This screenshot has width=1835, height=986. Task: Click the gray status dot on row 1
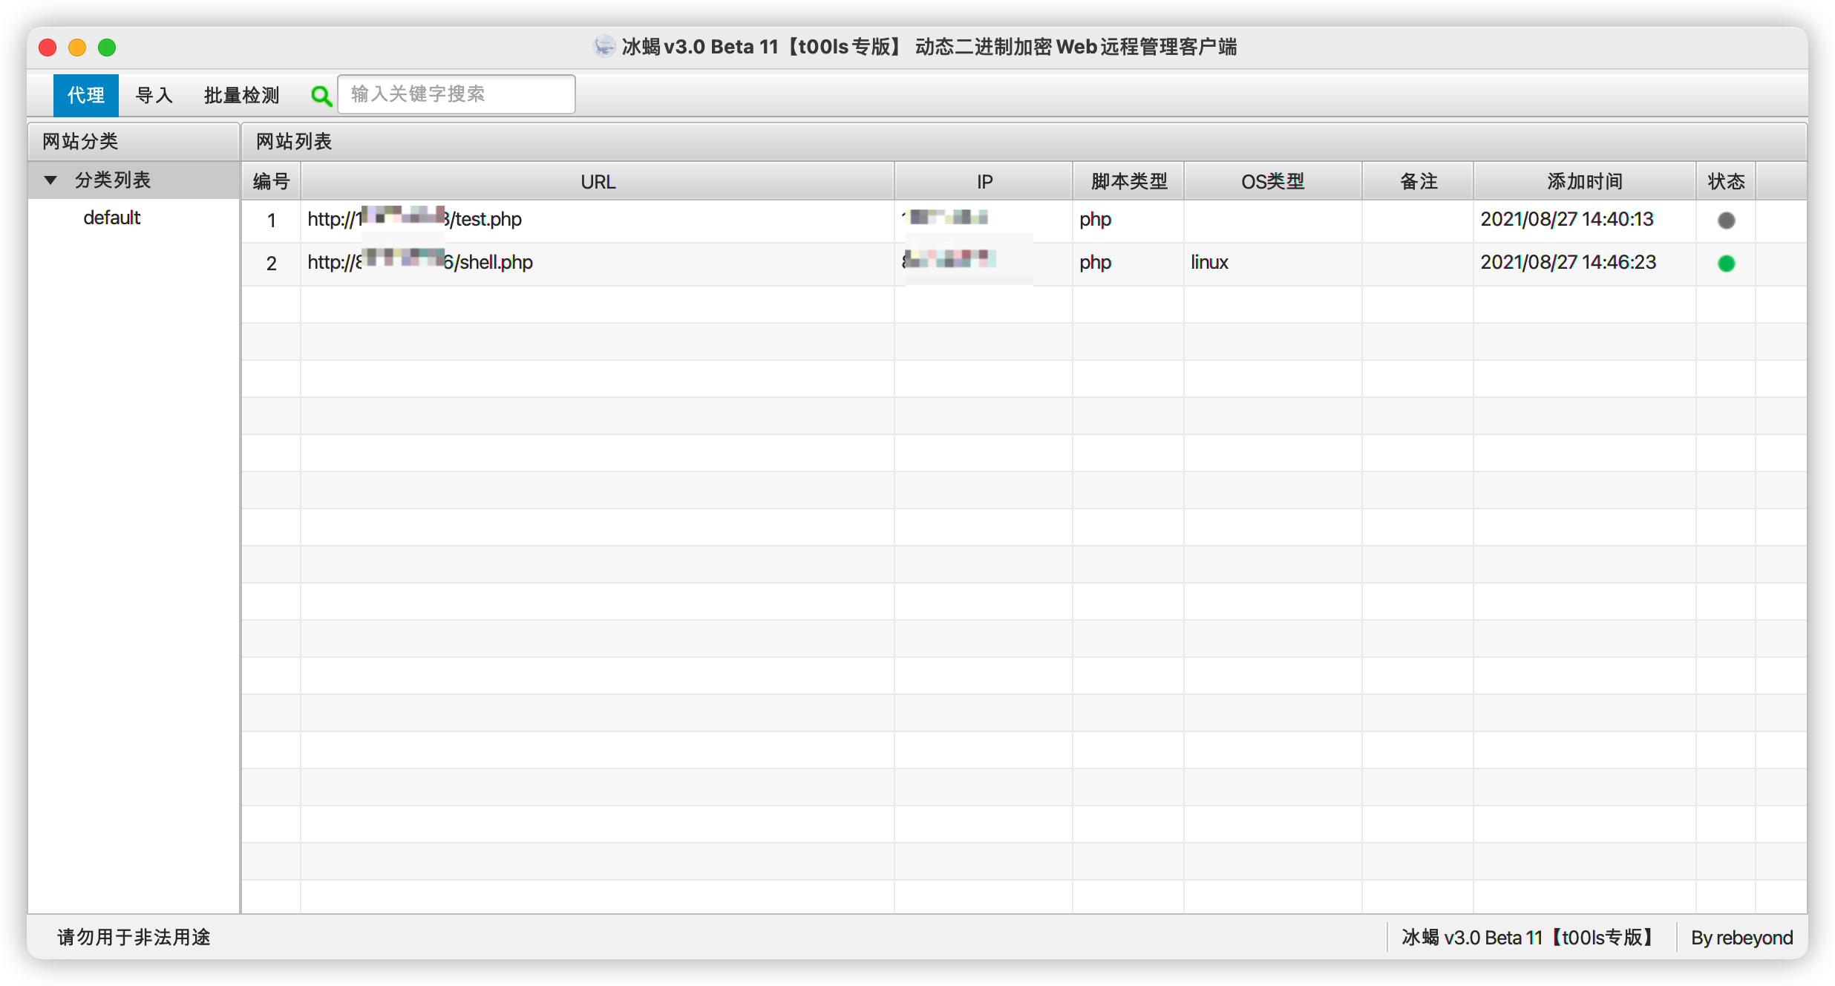[x=1726, y=221]
